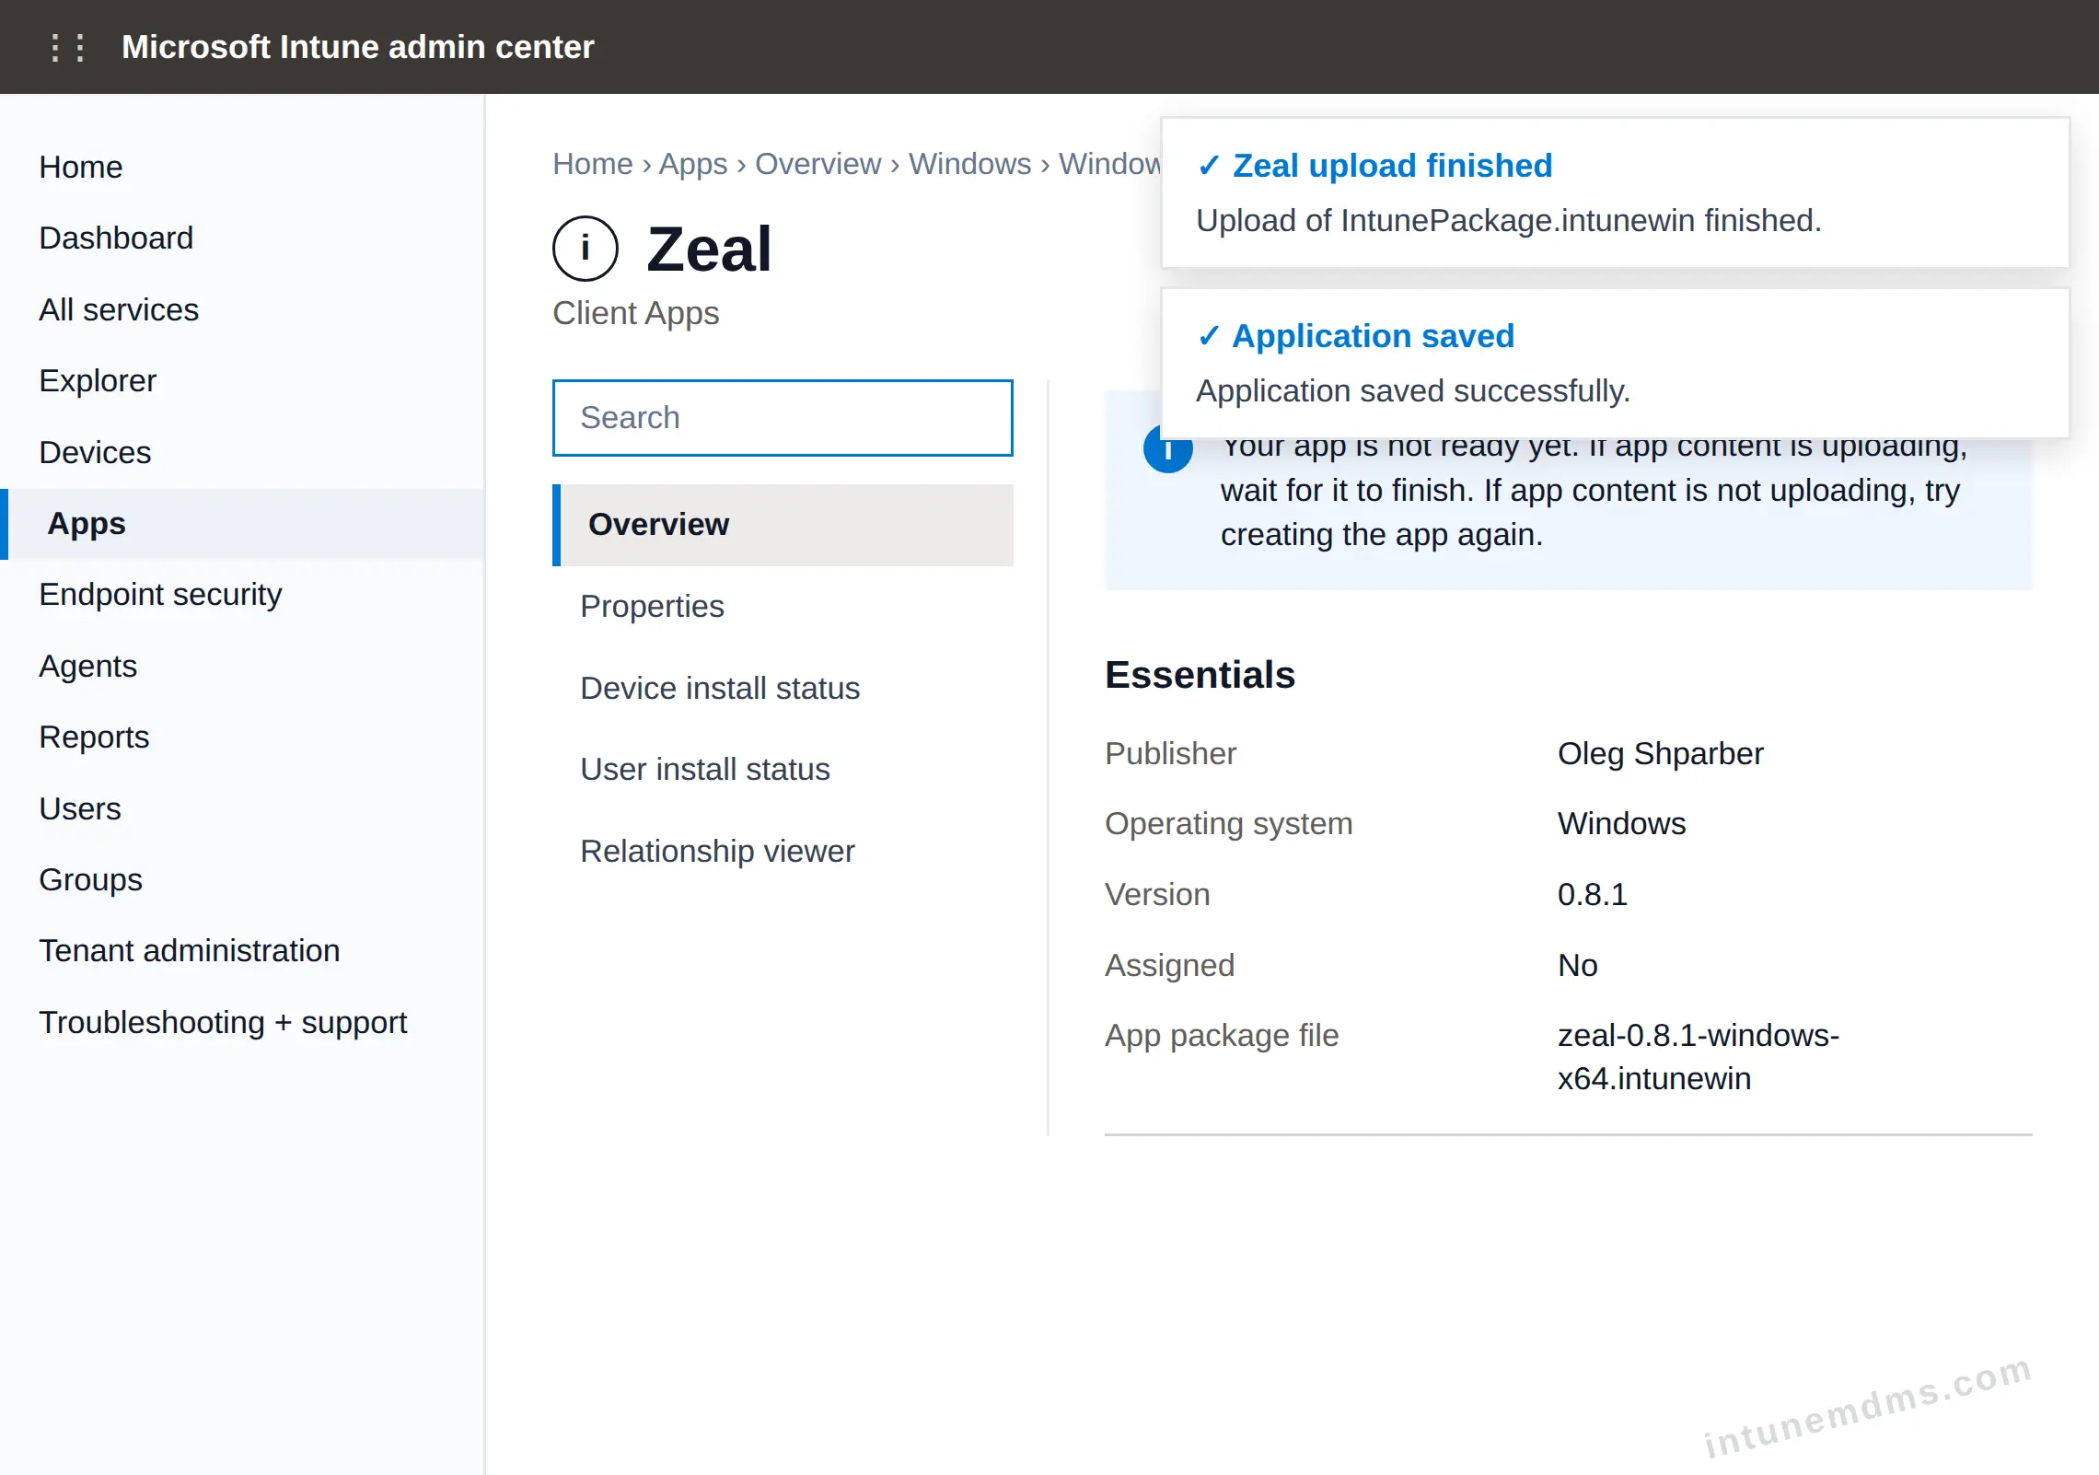This screenshot has width=2099, height=1475.
Task: Click the Windows breadcrumb link
Action: [970, 163]
